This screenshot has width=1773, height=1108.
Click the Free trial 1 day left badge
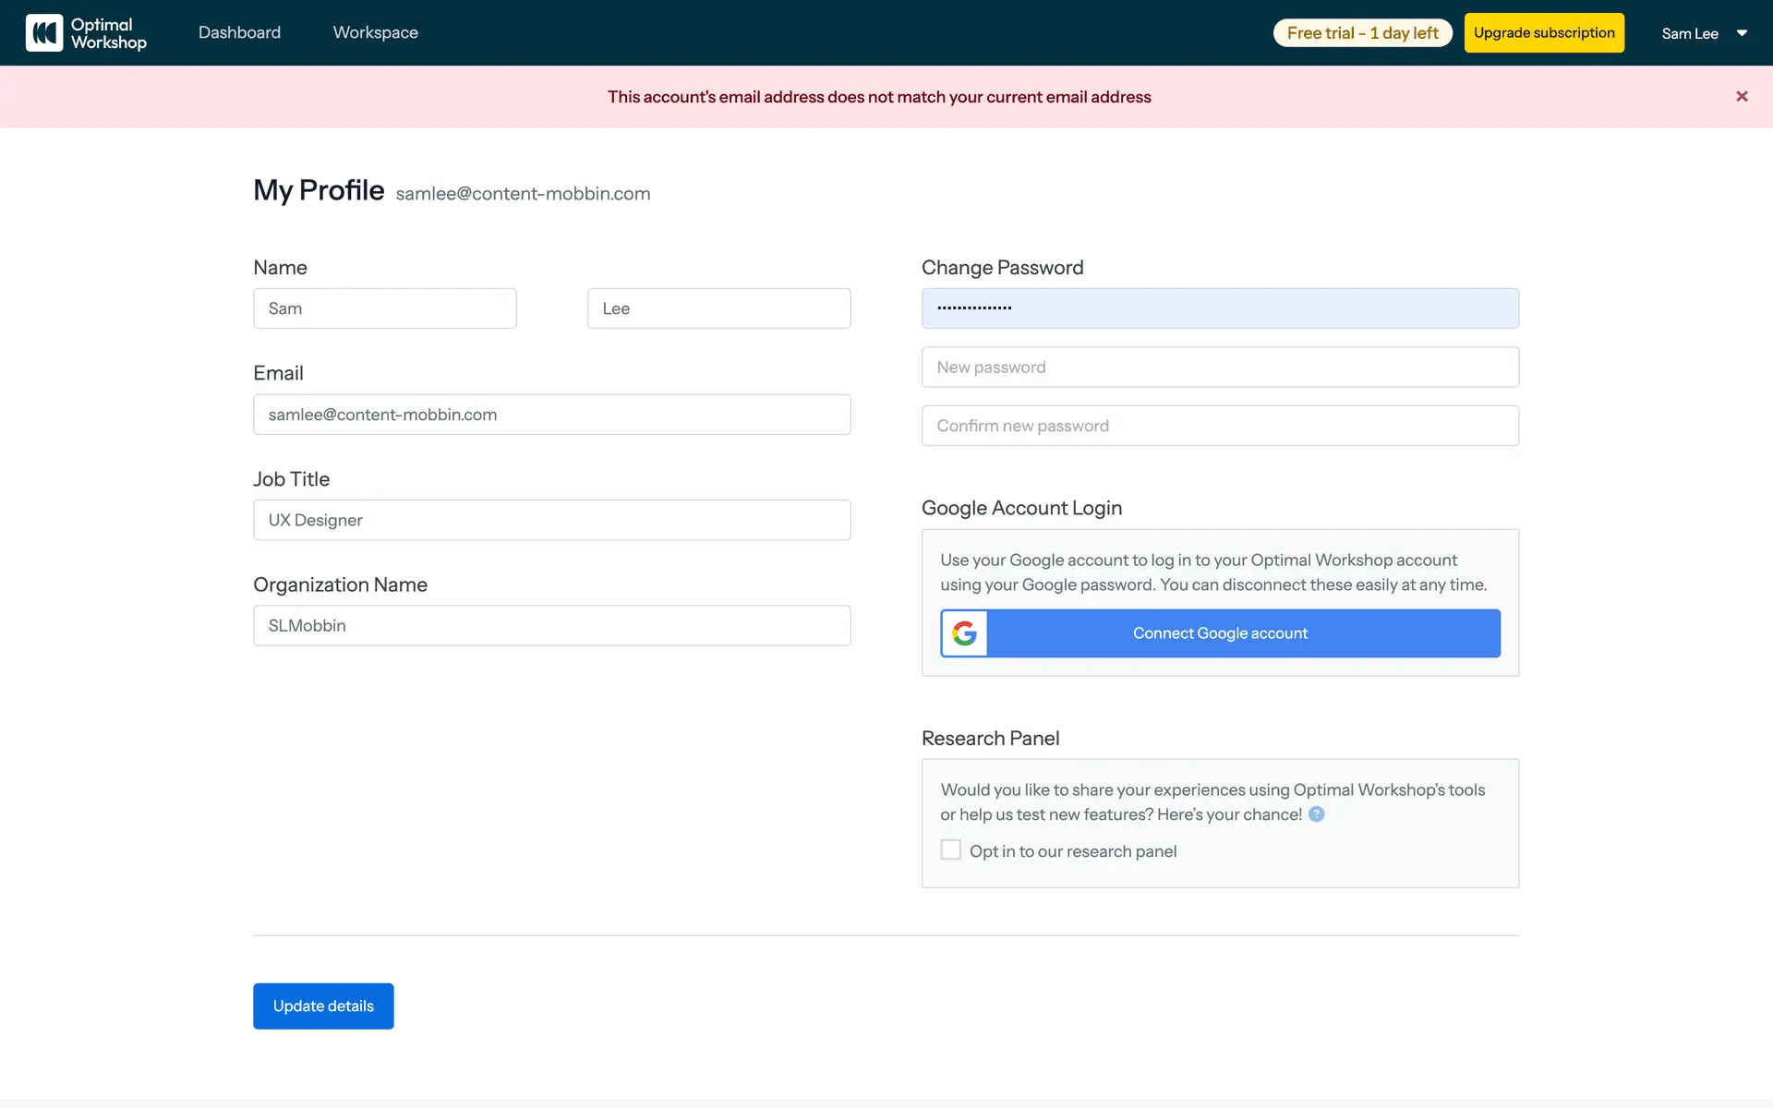click(1362, 33)
